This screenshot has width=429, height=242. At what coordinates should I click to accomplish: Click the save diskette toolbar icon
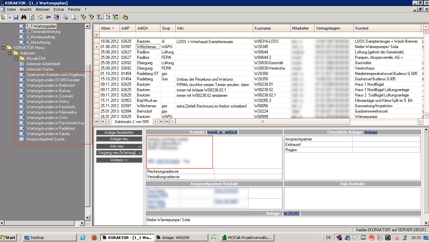tap(16, 17)
